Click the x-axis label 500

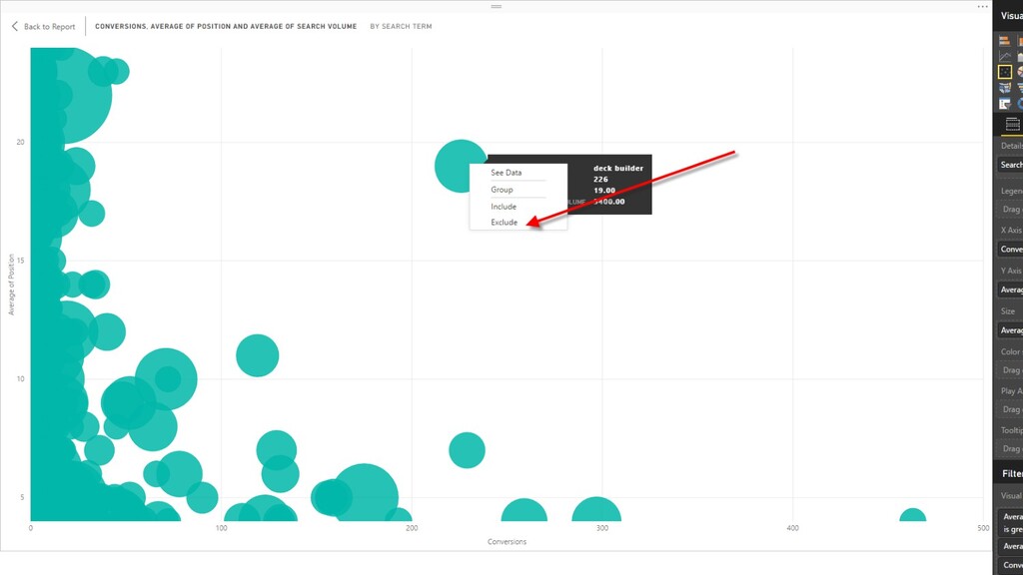pos(983,529)
